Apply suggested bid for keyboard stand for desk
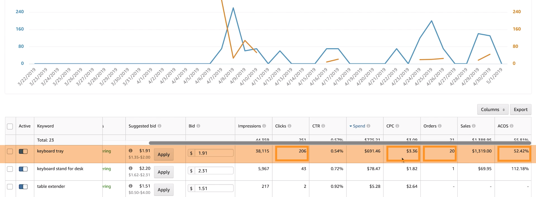 point(163,172)
